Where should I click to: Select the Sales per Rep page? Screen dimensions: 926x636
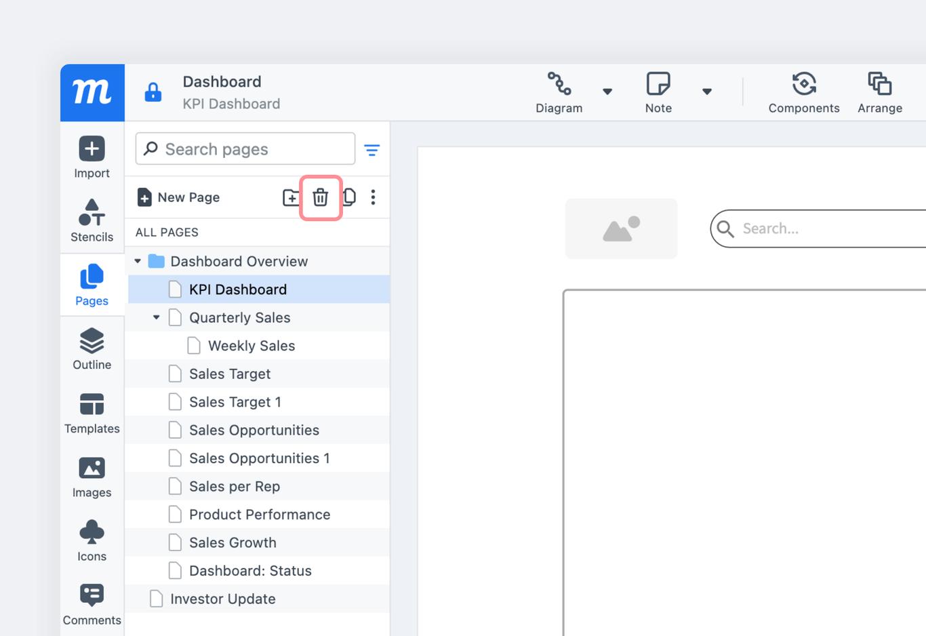[258, 486]
